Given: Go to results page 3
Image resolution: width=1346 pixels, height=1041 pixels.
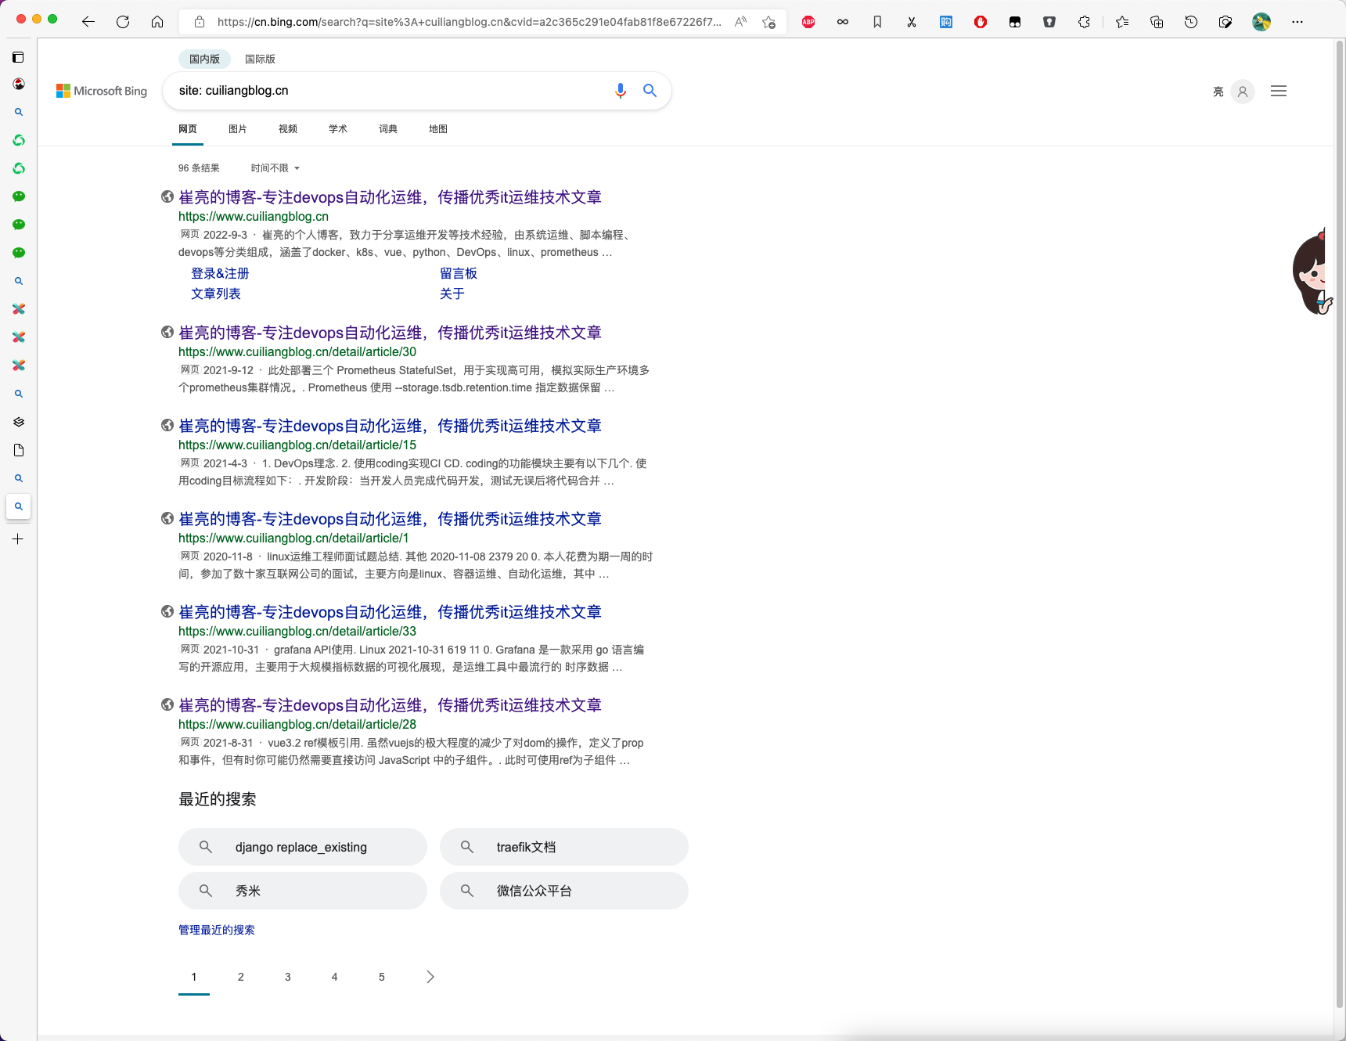Looking at the screenshot, I should pyautogui.click(x=288, y=977).
